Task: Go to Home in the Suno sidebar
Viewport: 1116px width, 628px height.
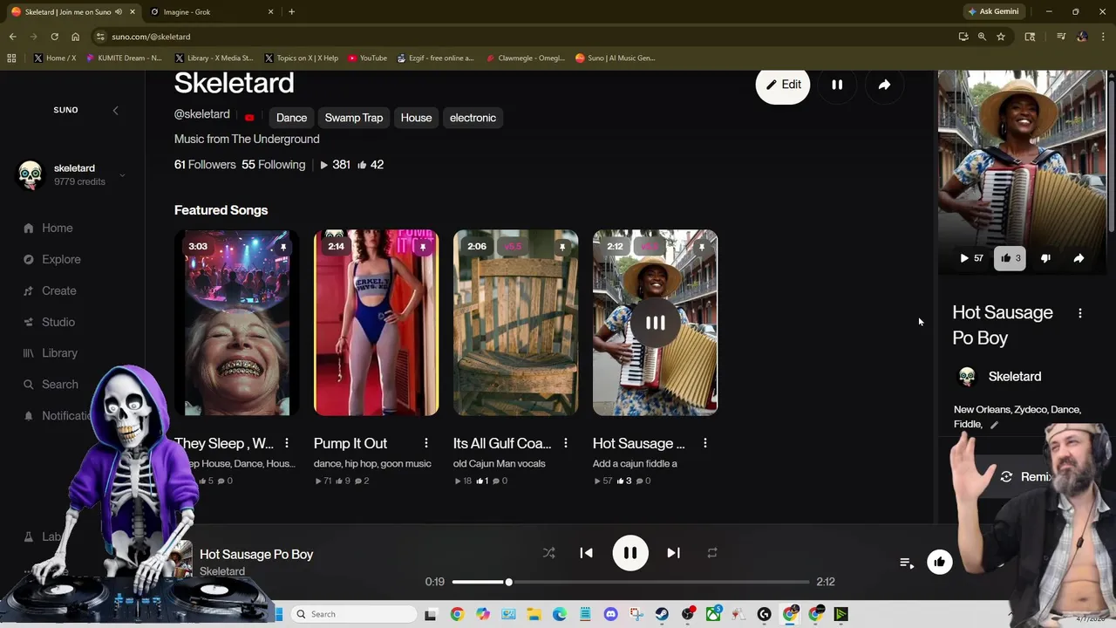Action: 58,228
